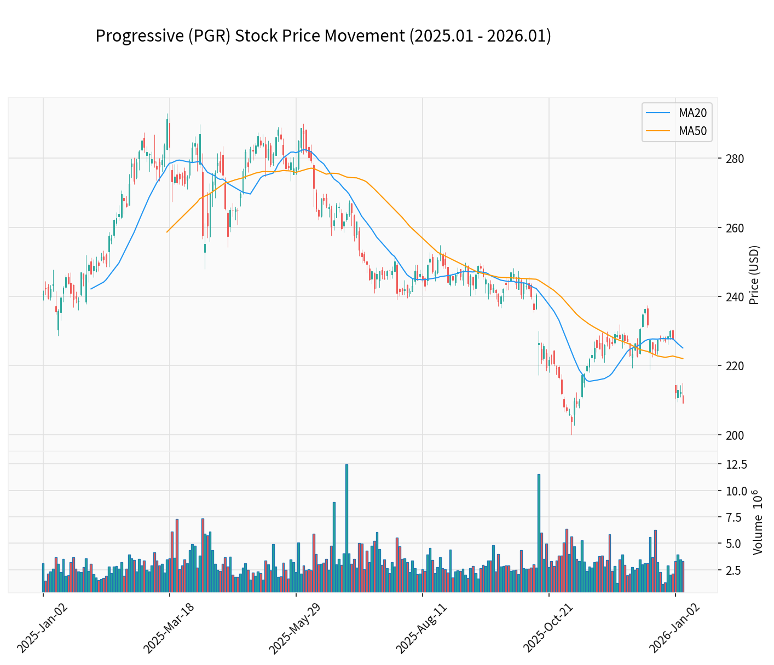Hide the volume subplot by clicking its axis label
This screenshot has height=665, width=774.
pos(758,522)
